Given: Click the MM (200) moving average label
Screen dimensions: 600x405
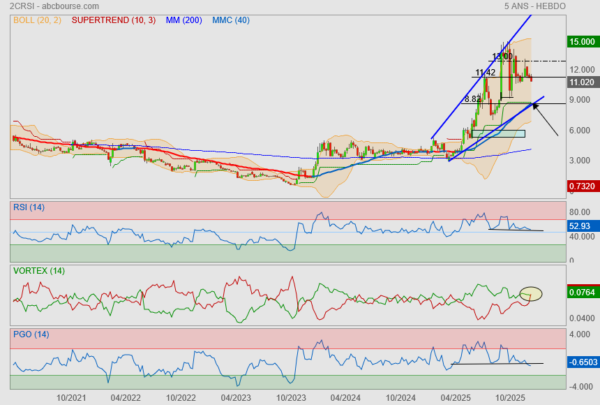Looking at the screenshot, I should (x=183, y=20).
